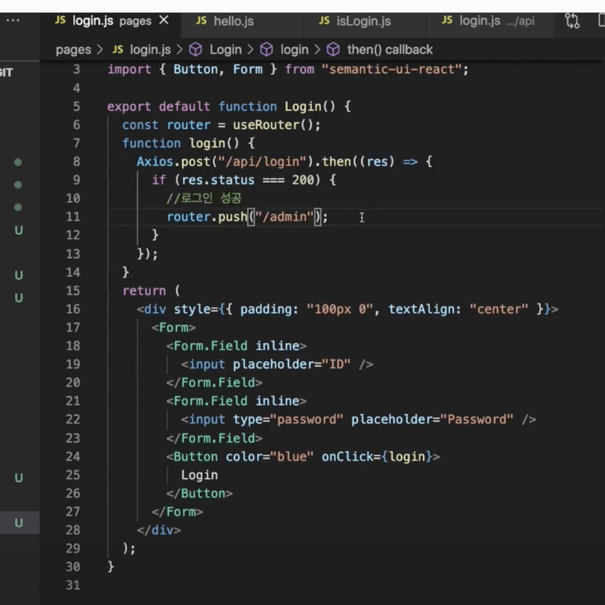Click the type="password" attribute
Image resolution: width=605 pixels, height=605 pixels.
(x=288, y=420)
